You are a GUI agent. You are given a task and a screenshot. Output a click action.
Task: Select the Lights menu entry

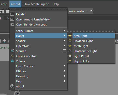(x=41, y=36)
